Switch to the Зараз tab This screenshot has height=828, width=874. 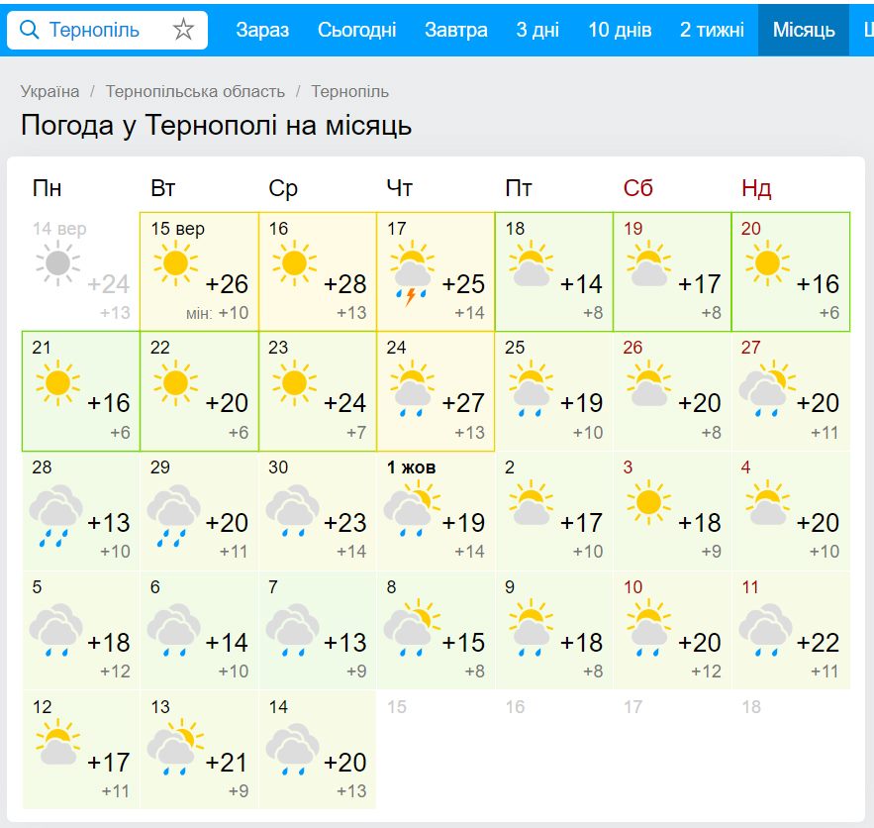tap(262, 30)
